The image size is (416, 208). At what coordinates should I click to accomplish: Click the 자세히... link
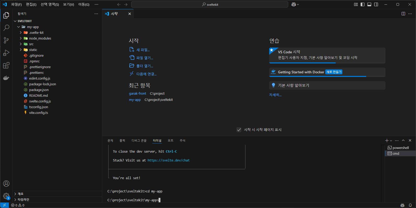(x=275, y=95)
